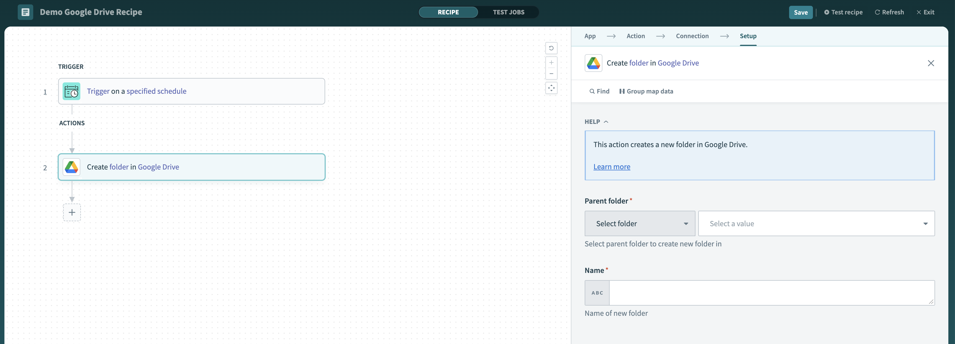The height and width of the screenshot is (344, 955).
Task: Click the Google Drive icon in step 2
Action: tap(71, 167)
